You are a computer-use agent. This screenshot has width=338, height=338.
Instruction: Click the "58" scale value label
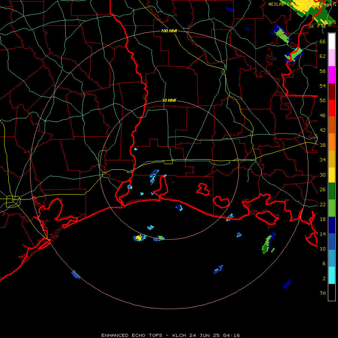tap(323, 71)
